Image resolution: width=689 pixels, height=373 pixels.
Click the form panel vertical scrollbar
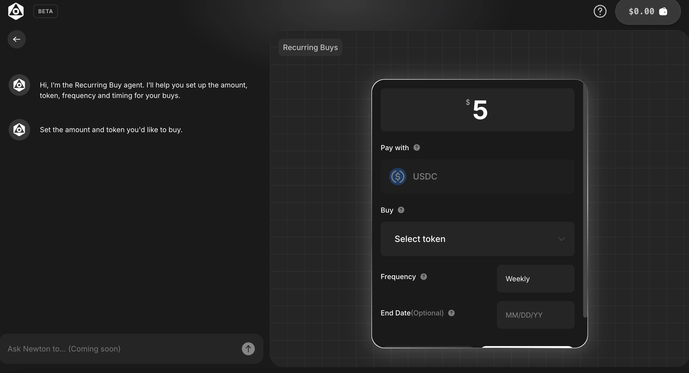[x=585, y=199]
